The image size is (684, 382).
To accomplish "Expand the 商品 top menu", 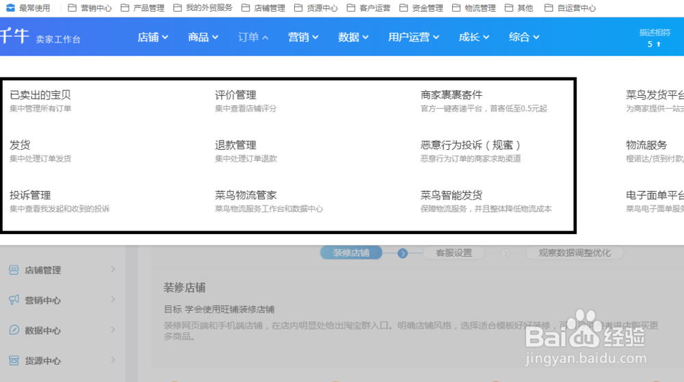I will click(x=203, y=37).
